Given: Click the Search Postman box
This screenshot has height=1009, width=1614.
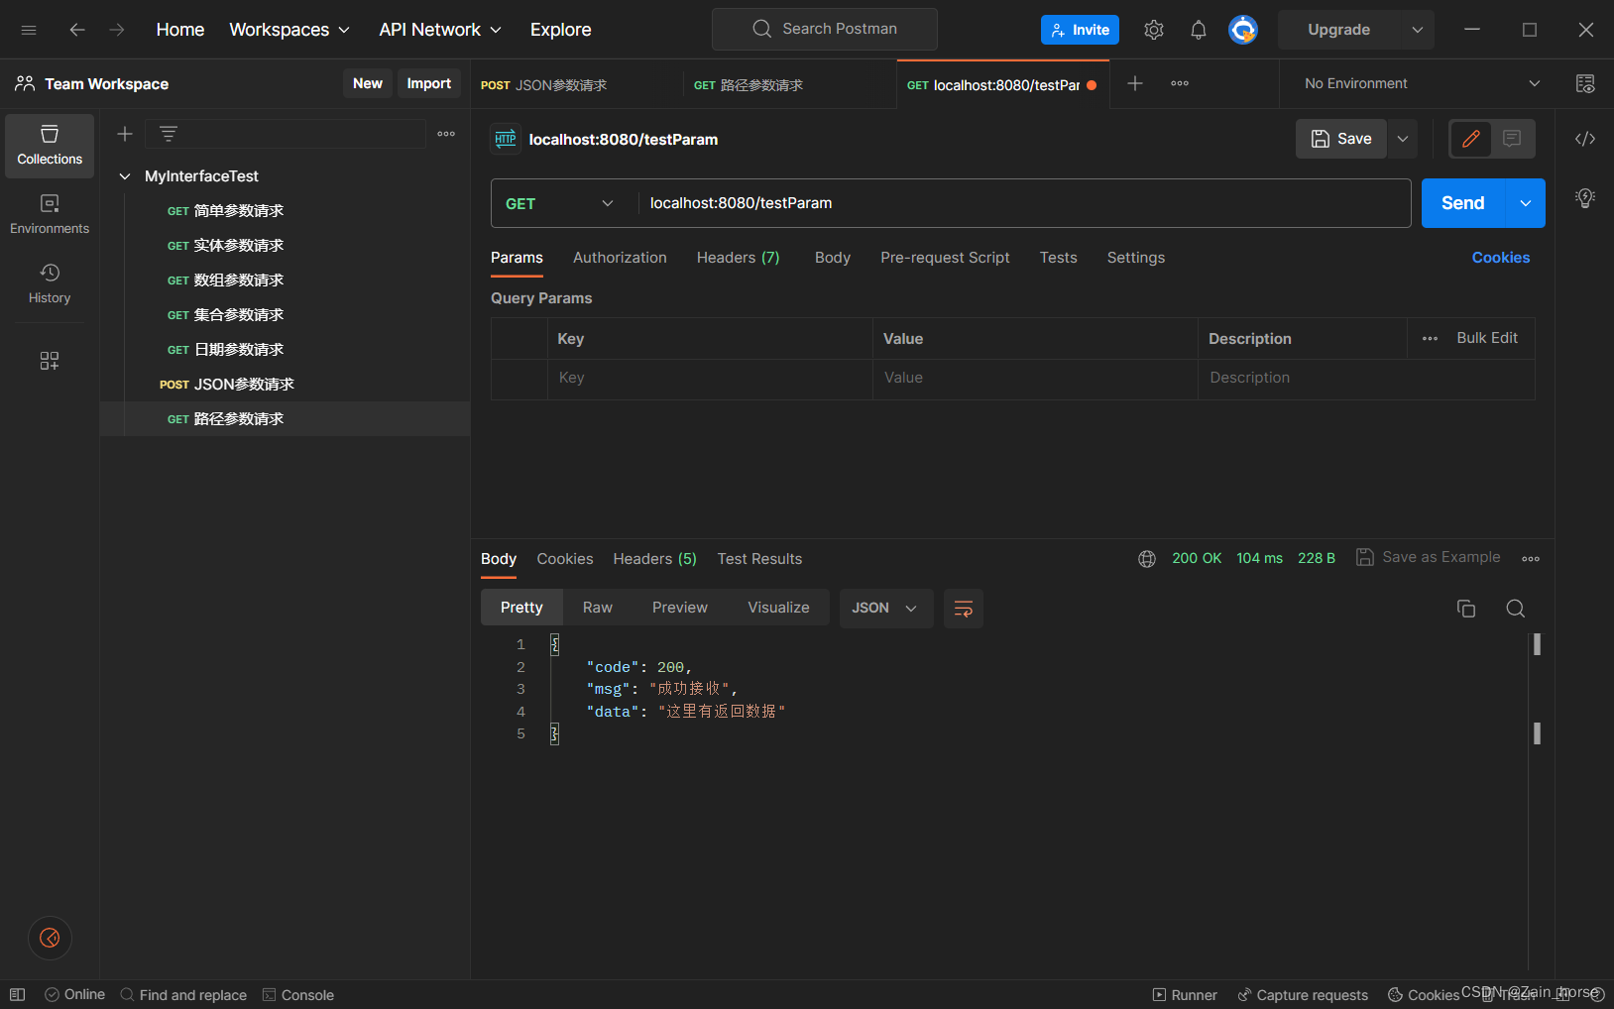Looking at the screenshot, I should pyautogui.click(x=825, y=29).
